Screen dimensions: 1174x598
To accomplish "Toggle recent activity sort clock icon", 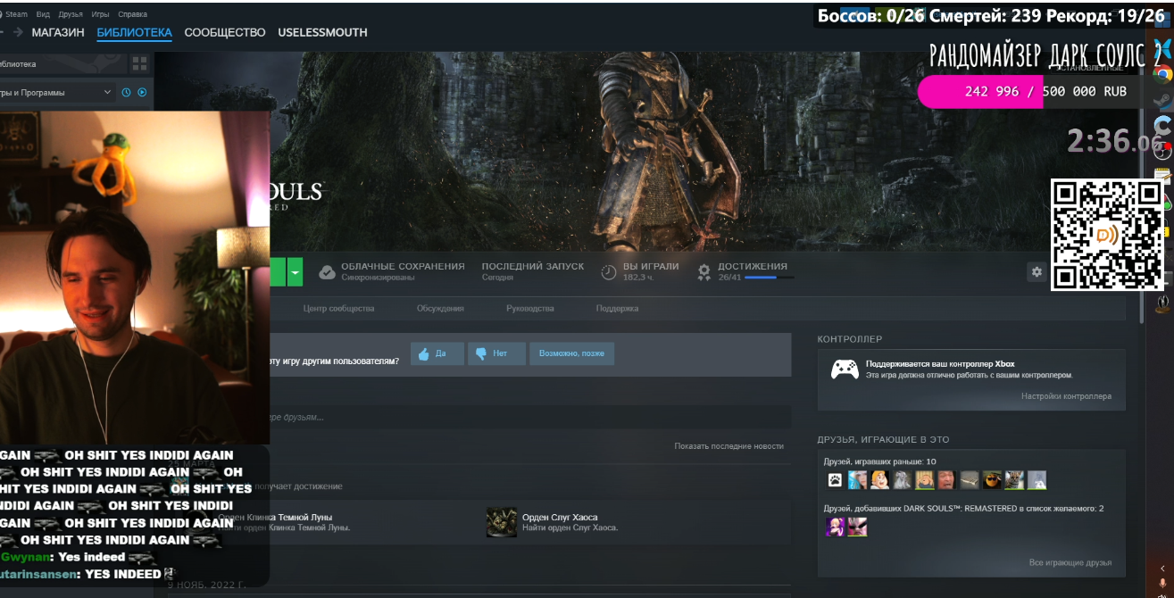I will [x=126, y=92].
